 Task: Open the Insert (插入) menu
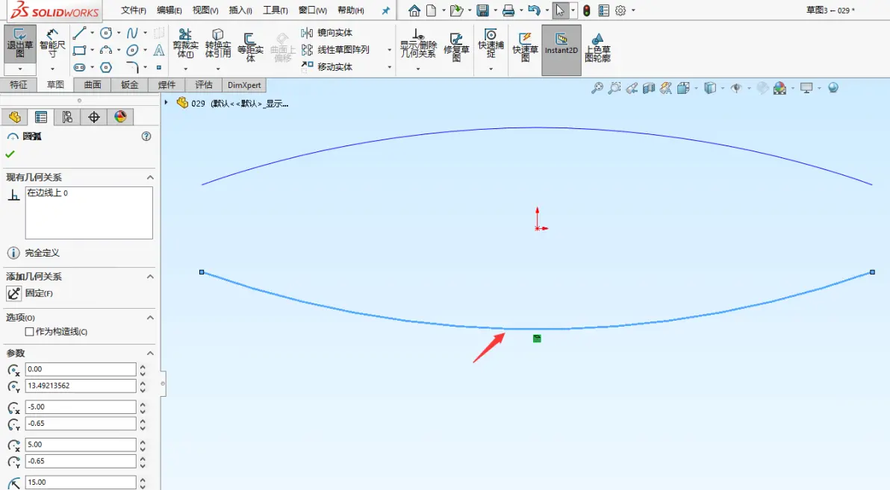[240, 10]
